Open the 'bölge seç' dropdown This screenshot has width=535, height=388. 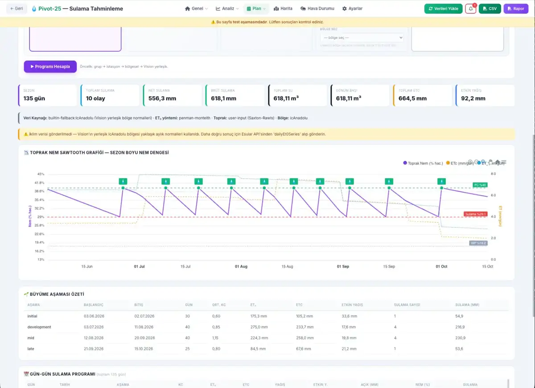pos(362,38)
